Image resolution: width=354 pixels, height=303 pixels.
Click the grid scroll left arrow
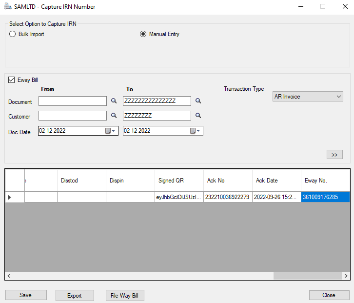[9, 276]
